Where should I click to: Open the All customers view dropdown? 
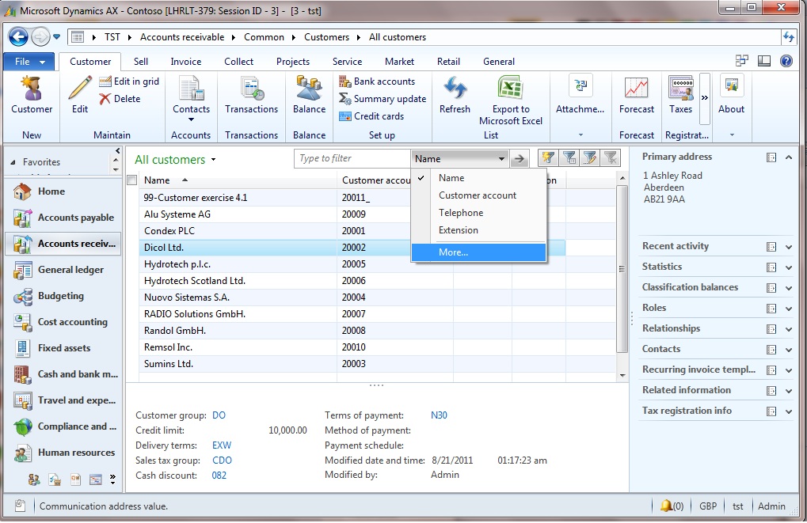coord(213,160)
